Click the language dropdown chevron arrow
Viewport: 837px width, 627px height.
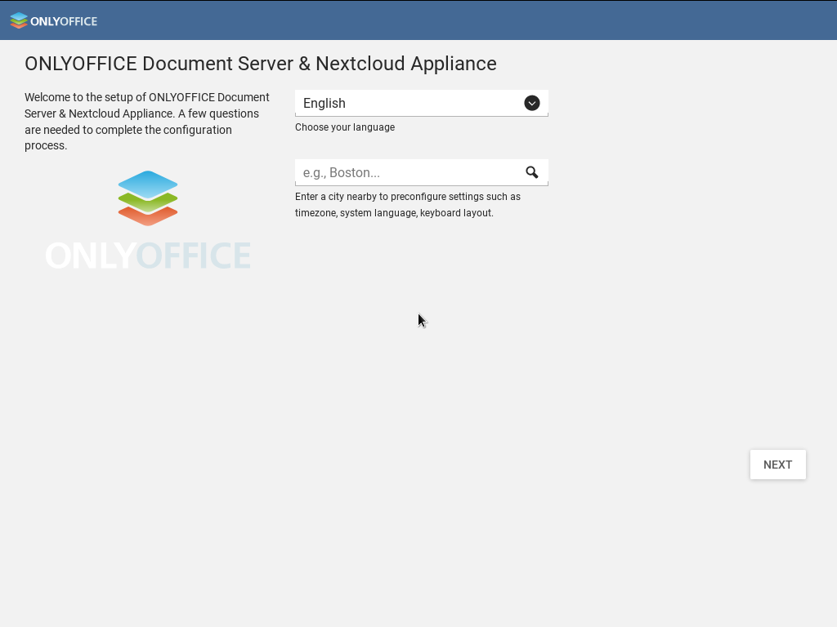pyautogui.click(x=531, y=103)
